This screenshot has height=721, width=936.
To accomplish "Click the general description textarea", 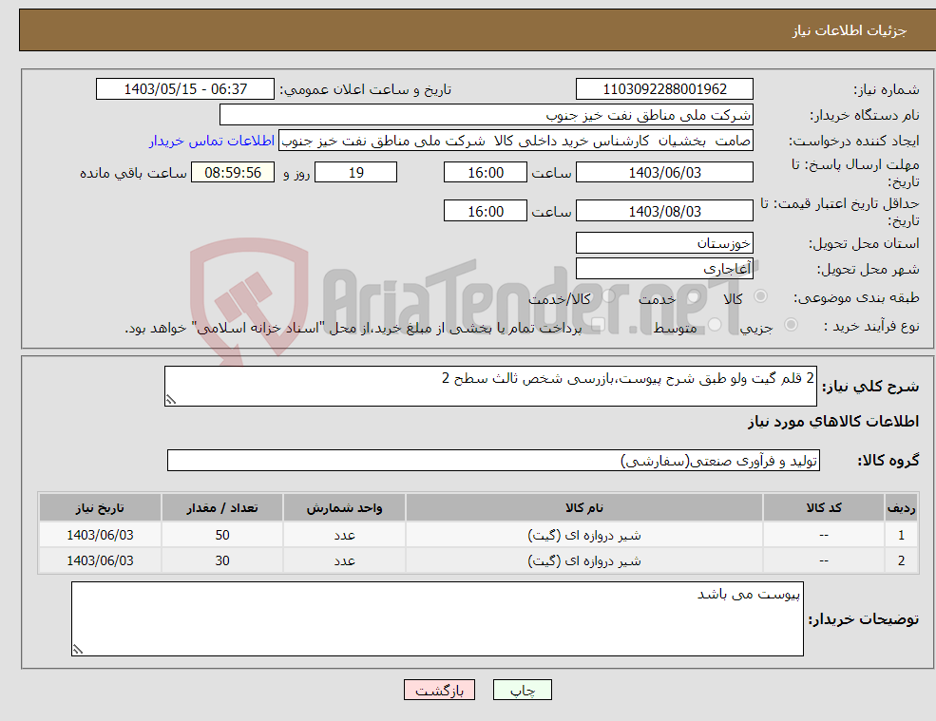I will (x=490, y=387).
